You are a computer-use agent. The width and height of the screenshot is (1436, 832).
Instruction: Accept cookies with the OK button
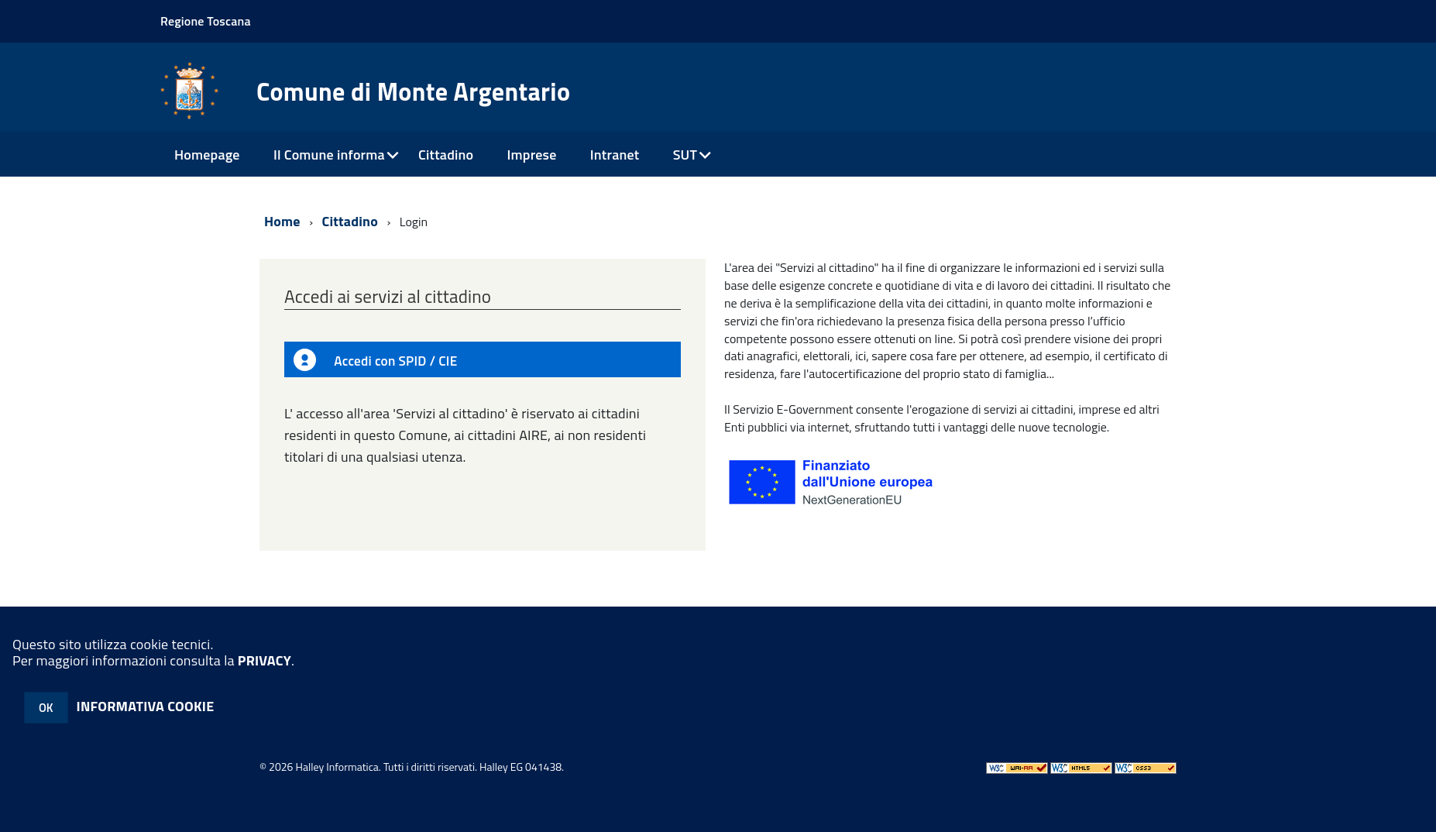click(46, 707)
